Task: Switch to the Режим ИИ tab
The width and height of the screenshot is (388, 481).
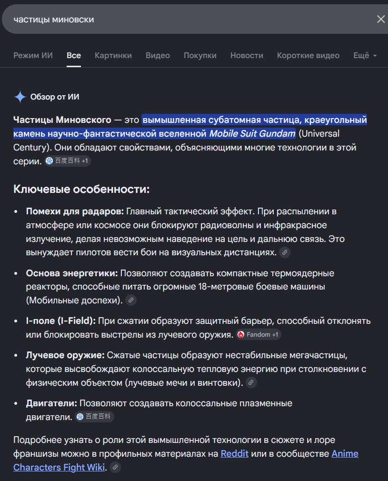Action: click(x=33, y=56)
